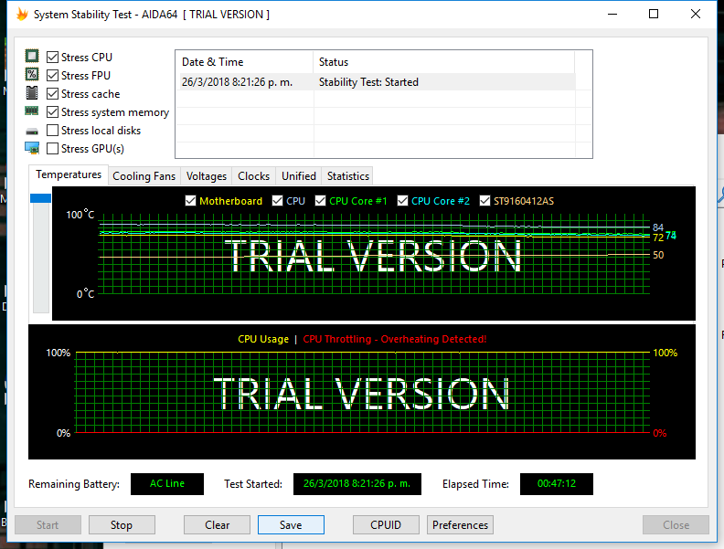The width and height of the screenshot is (724, 549).
Task: Open the CPUID panel
Action: point(386,525)
